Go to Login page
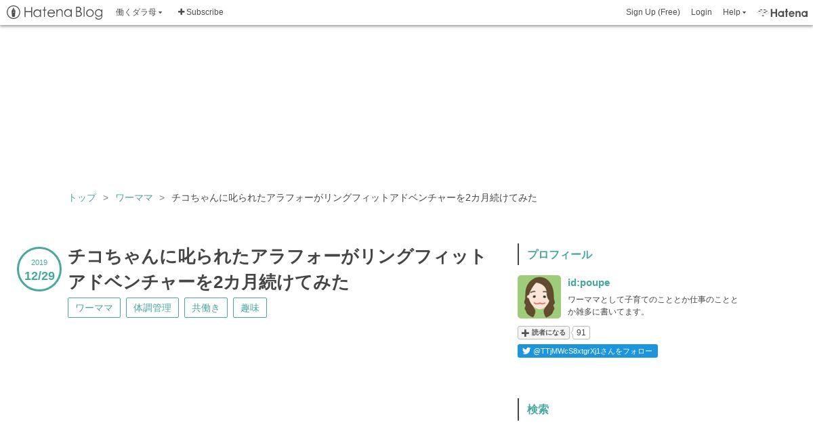 [x=701, y=12]
